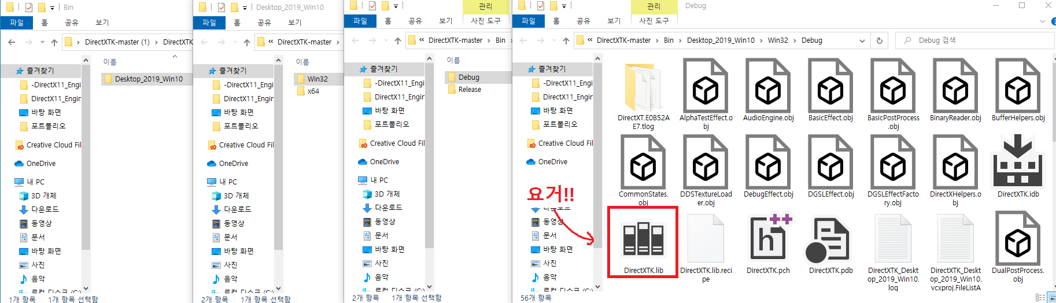1056x303 pixels.
Task: Click Desktop_2019_Win10 breadcrumb in Debug address bar
Action: (x=721, y=40)
